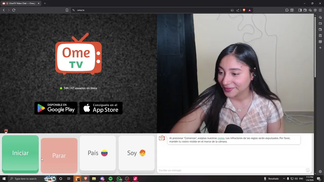The width and height of the screenshot is (324, 182).
Task: Switch to the Brave browser taskbar icon
Action: tap(86, 179)
